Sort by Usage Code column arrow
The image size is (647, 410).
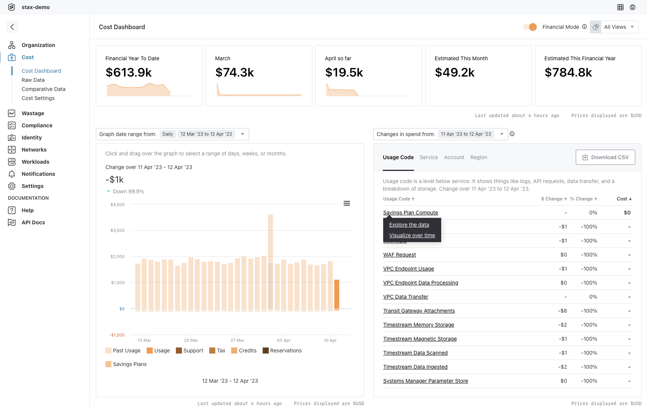click(x=413, y=199)
